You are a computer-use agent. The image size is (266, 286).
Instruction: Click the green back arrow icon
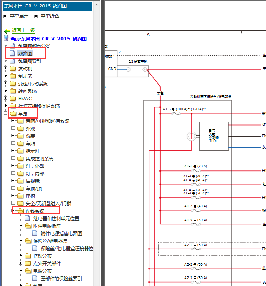[x=7, y=31]
